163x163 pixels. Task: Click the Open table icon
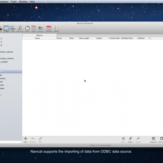pyautogui.click(x=123, y=140)
